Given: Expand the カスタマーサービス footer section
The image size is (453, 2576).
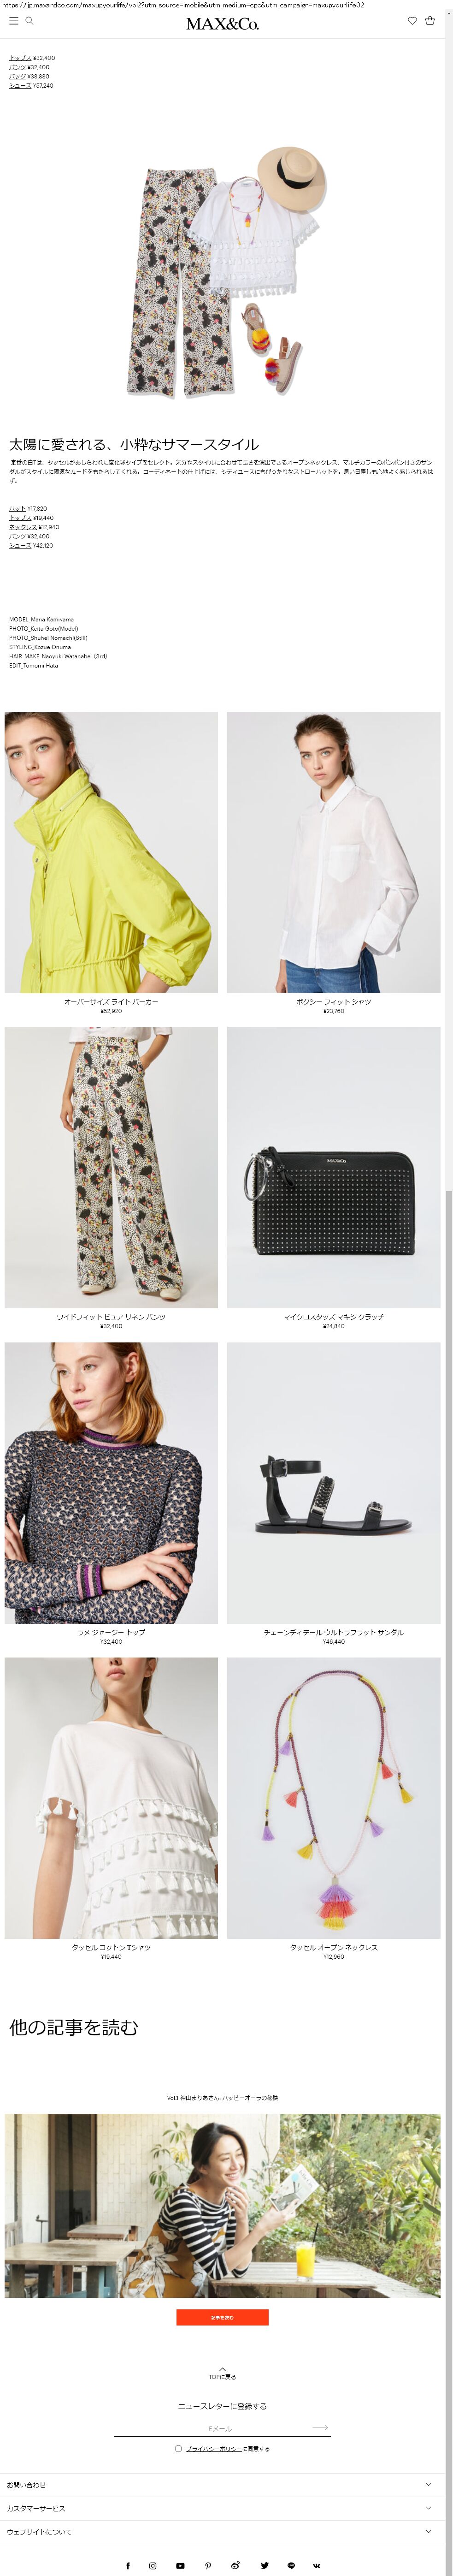Looking at the screenshot, I should coord(222,2508).
